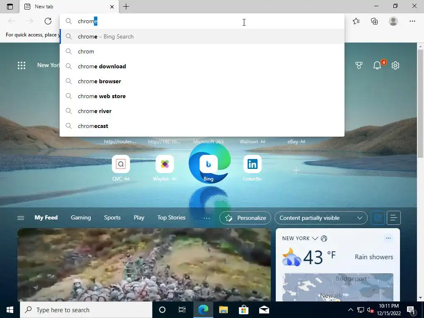Select 'chrome river' suggestion
The width and height of the screenshot is (424, 318).
pos(202,111)
